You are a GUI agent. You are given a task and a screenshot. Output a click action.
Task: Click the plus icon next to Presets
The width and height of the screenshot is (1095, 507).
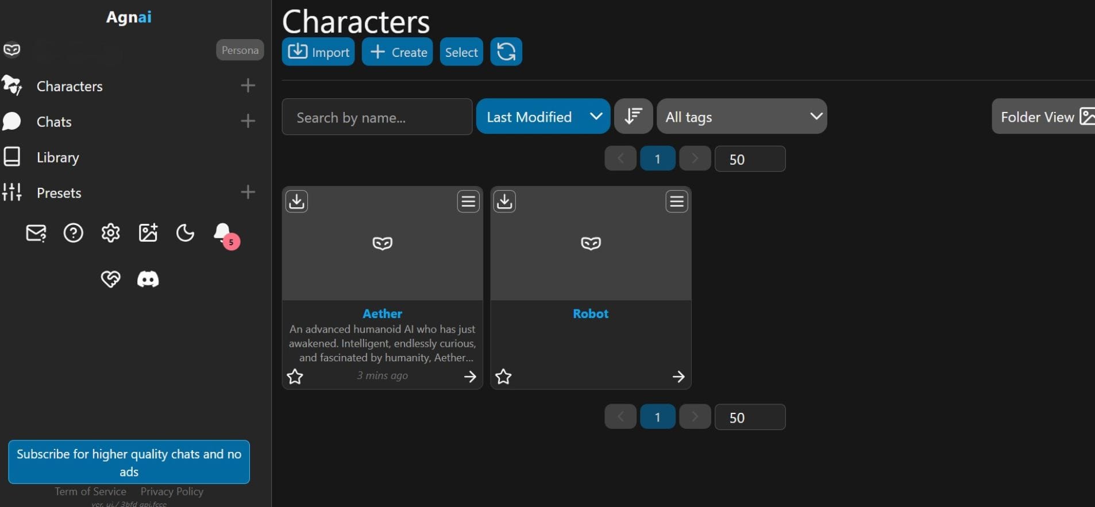tap(248, 192)
